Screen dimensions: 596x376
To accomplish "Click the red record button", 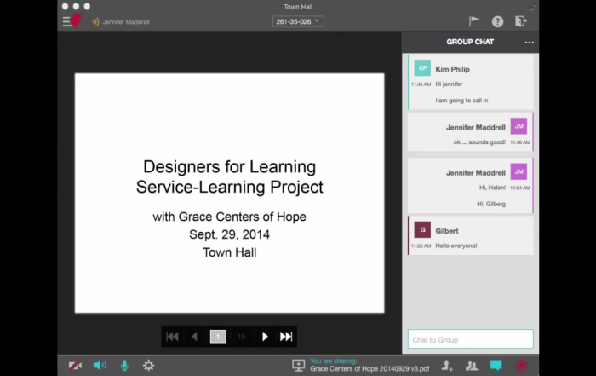I will (521, 365).
